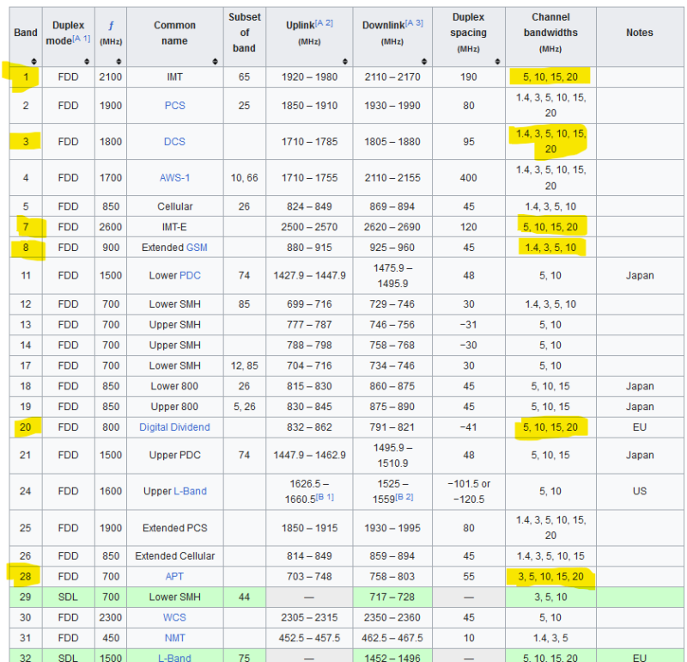Click subset value 10, 66 in band 4

point(245,178)
